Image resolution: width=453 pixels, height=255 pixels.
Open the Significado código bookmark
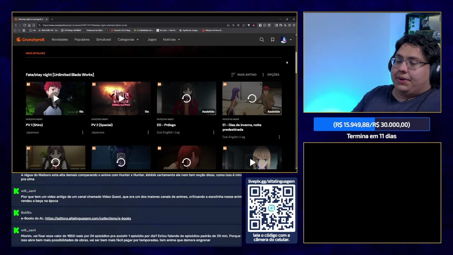(x=189, y=30)
